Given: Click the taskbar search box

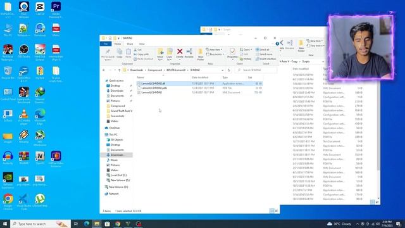Looking at the screenshot, I should point(40,224).
